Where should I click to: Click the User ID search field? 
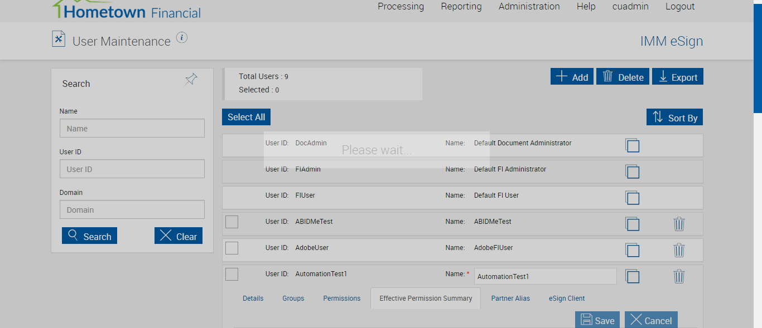(132, 169)
